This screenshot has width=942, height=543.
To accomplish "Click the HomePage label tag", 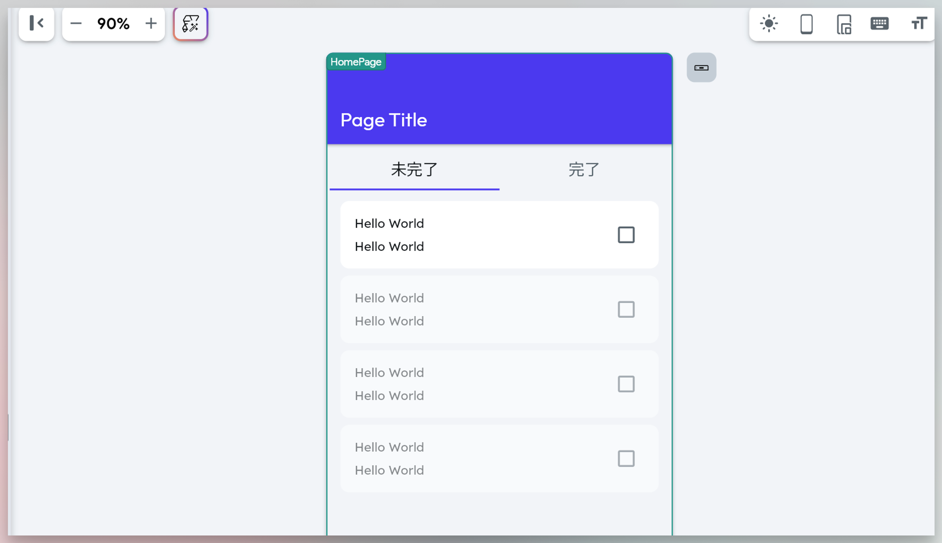I will tap(356, 61).
